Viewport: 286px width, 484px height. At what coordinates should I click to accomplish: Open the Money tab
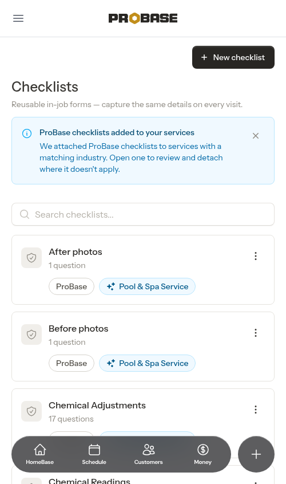pos(203,454)
